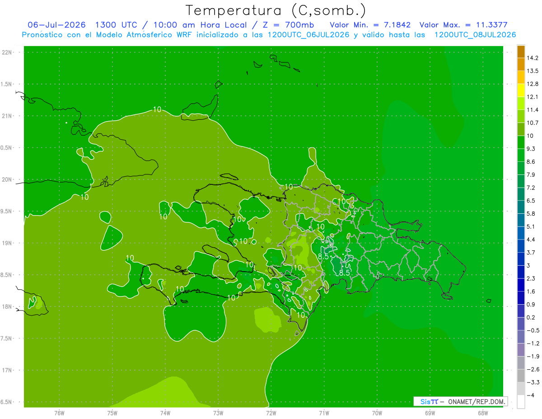Image resolution: width=542 pixels, height=419 pixels.
Task: Select the blue swatch between 3.7 and 4.4
Action: pyautogui.click(x=521, y=246)
